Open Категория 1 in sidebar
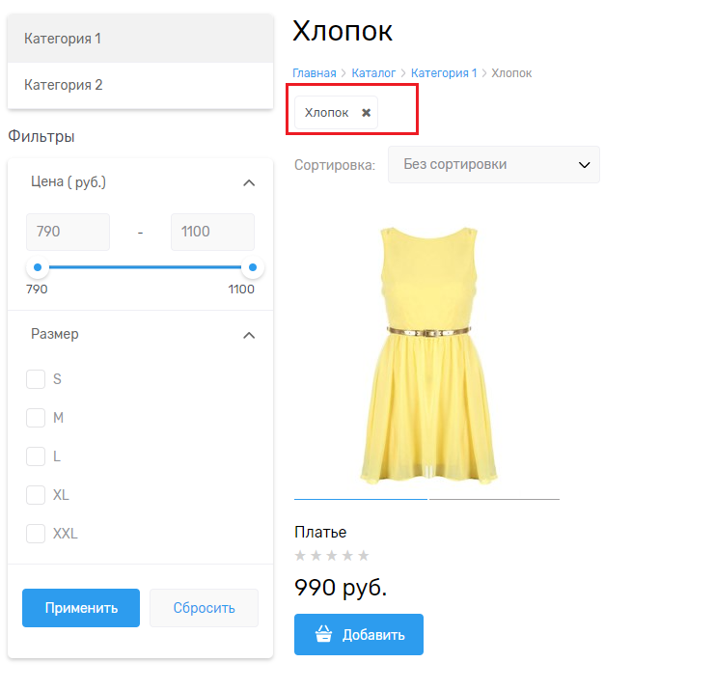The image size is (714, 690). (x=140, y=39)
